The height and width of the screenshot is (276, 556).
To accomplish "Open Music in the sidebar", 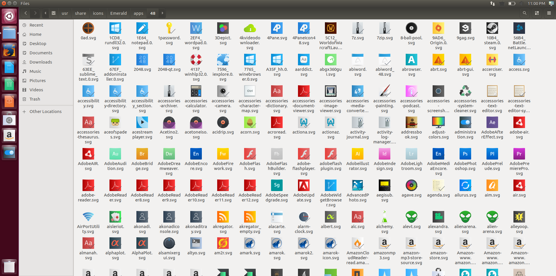I will [x=46, y=71].
